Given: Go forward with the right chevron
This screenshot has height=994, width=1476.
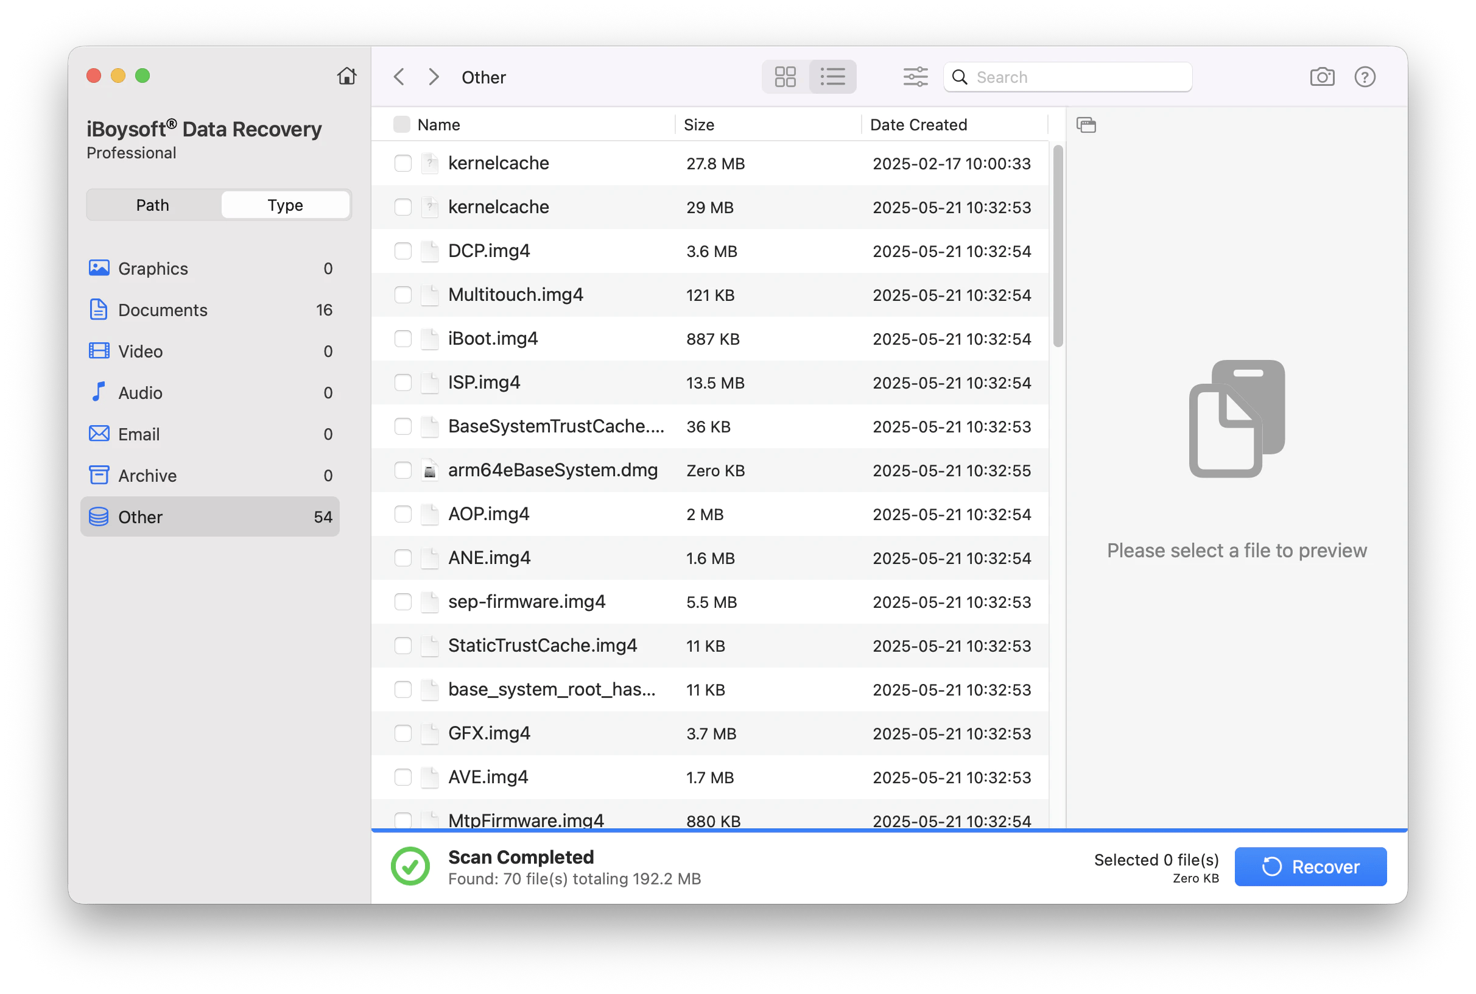Looking at the screenshot, I should (434, 77).
